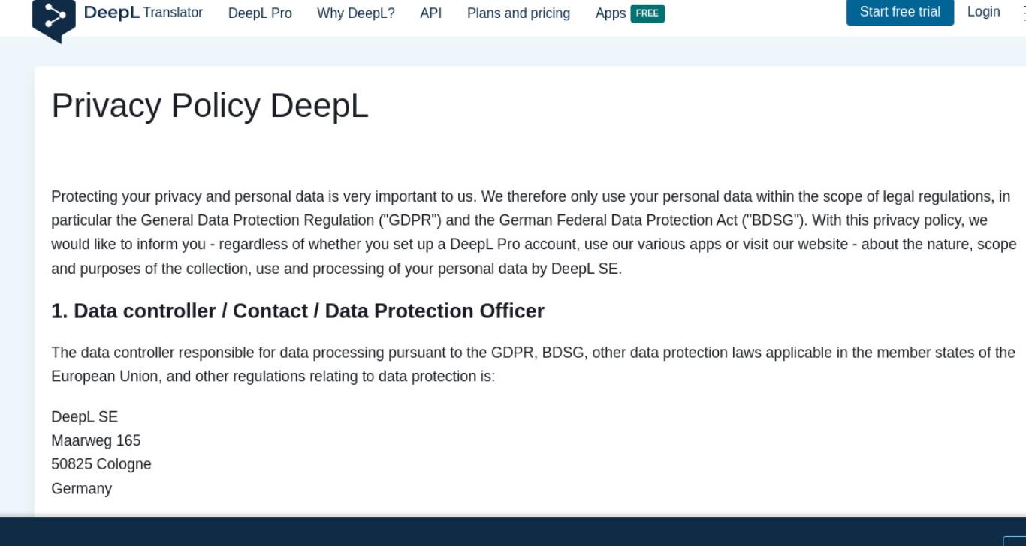Click the Start free trial button
The image size is (1026, 546).
pyautogui.click(x=900, y=12)
